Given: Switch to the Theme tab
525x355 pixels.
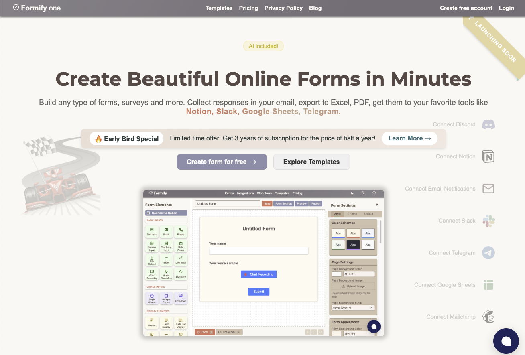Looking at the screenshot, I should 352,213.
